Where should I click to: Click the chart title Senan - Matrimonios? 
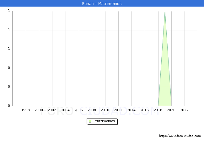(102, 4)
